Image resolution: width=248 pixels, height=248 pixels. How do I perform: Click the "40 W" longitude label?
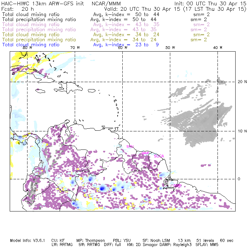coord(218,48)
